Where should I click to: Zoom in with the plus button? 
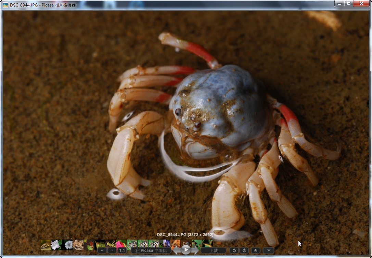click(x=102, y=250)
